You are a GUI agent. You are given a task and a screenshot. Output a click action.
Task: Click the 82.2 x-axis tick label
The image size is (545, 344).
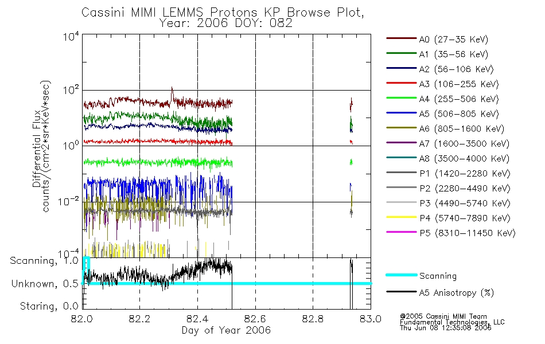(x=140, y=319)
